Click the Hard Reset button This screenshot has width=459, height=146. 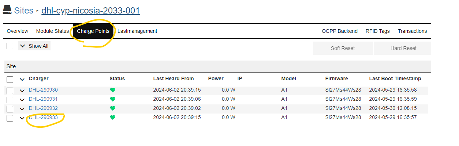[x=403, y=48]
